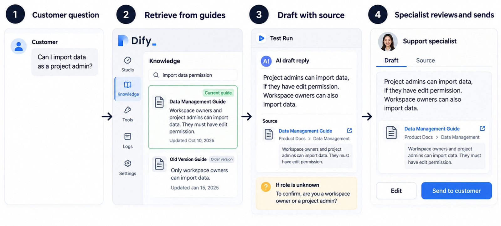
Task: Click the document icon on the Current guide card
Action: (159, 102)
